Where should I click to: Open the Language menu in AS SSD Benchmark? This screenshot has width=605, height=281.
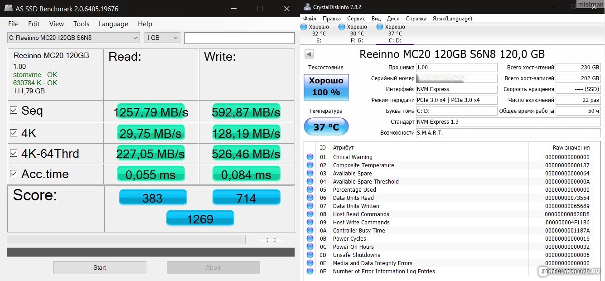tap(113, 24)
